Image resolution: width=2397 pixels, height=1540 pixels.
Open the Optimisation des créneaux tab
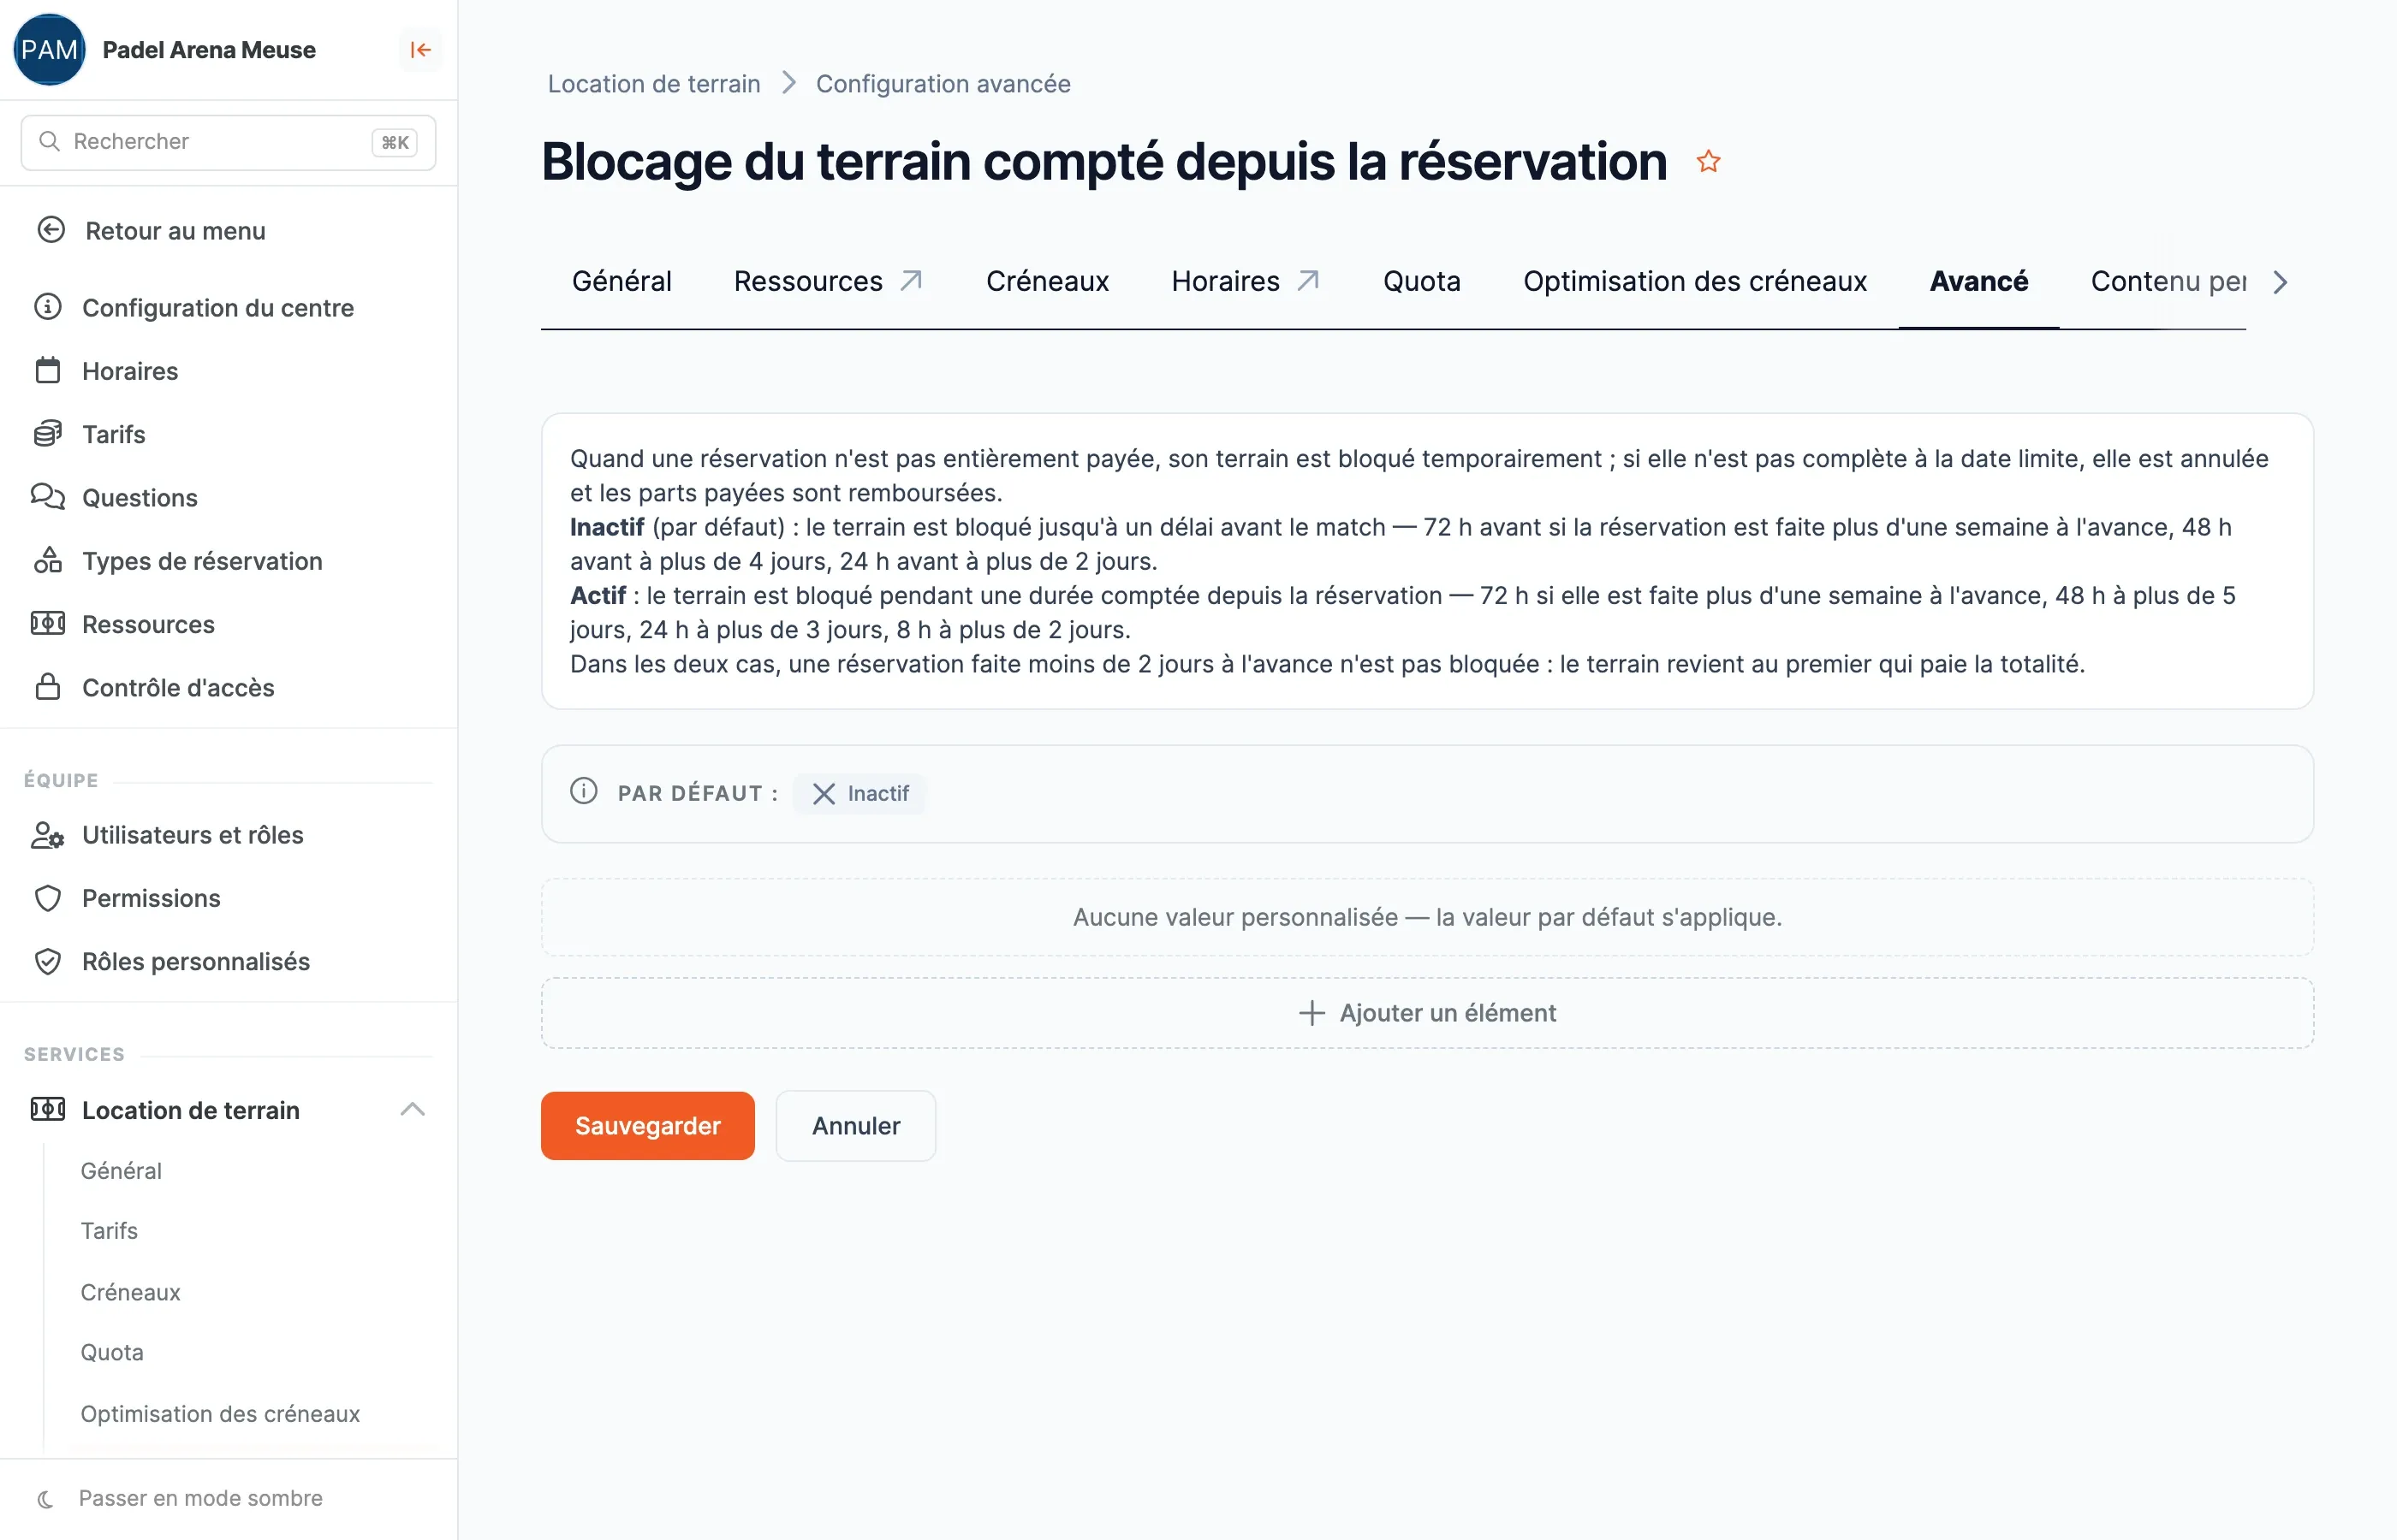pos(1695,281)
